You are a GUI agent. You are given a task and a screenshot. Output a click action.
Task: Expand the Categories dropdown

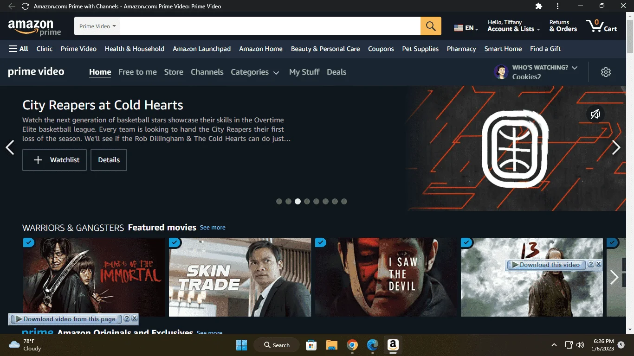pyautogui.click(x=255, y=72)
